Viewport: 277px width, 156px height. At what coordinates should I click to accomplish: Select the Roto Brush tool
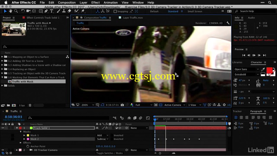pos(76,11)
